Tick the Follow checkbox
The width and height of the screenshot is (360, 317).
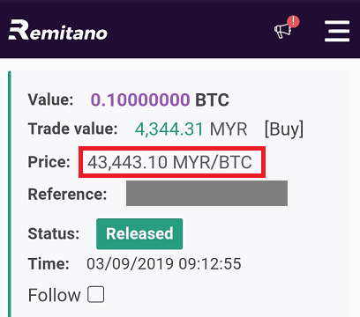(x=96, y=294)
